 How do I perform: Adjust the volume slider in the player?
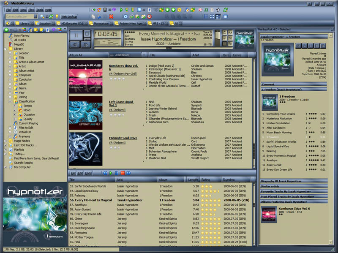coord(217,38)
